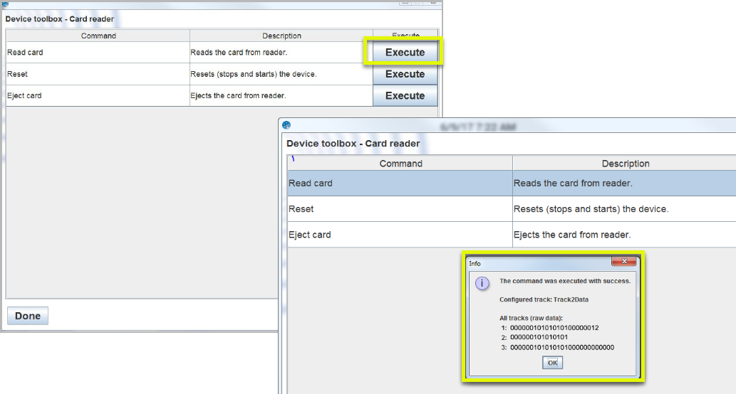
Task: Click Command column header in front window
Action: click(400, 164)
